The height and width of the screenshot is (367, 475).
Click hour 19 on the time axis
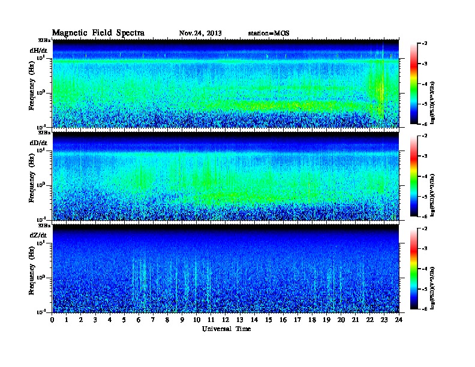pos(326,320)
